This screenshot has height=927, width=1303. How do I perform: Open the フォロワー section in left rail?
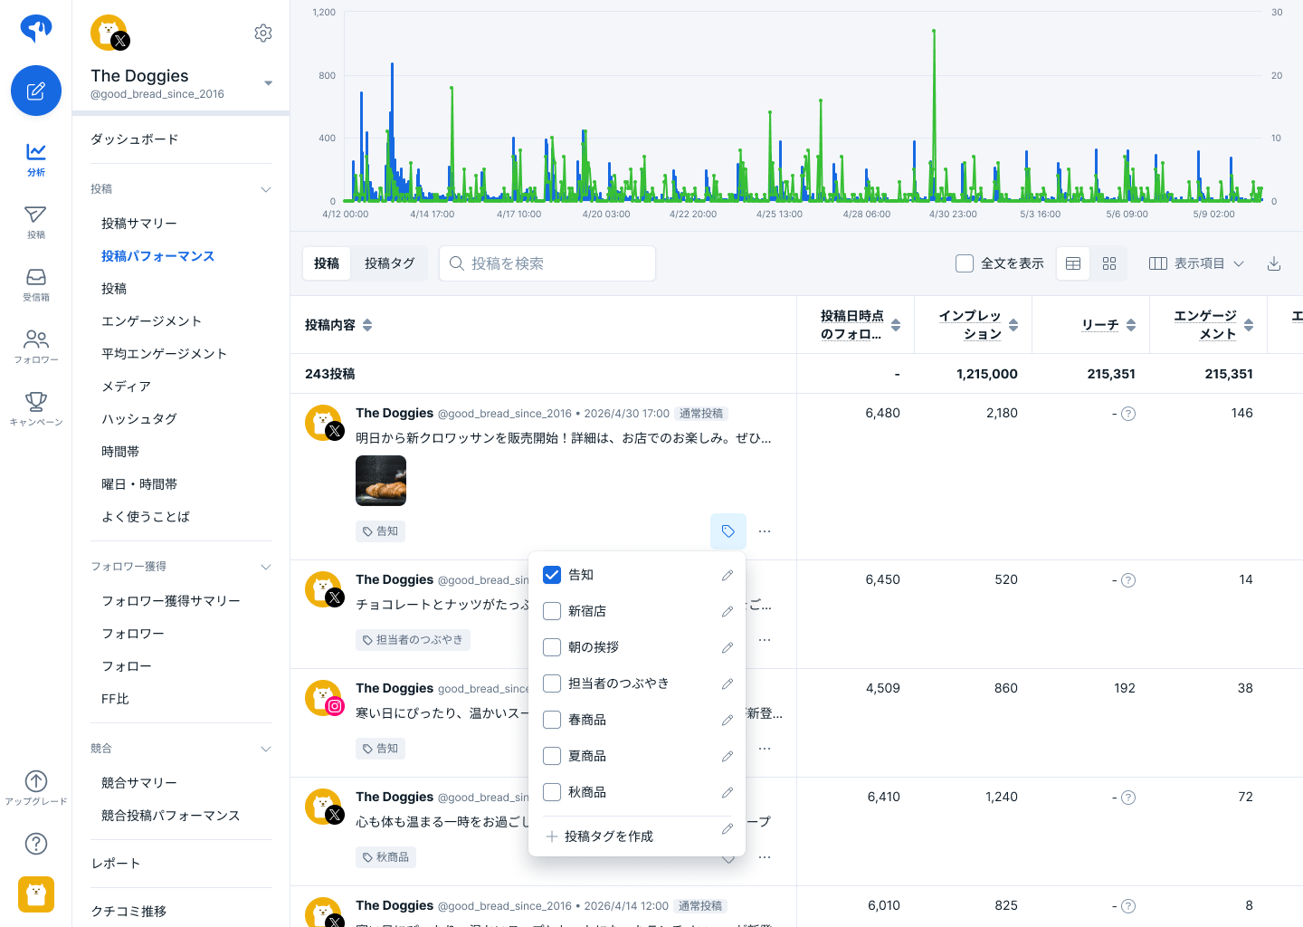(x=36, y=346)
